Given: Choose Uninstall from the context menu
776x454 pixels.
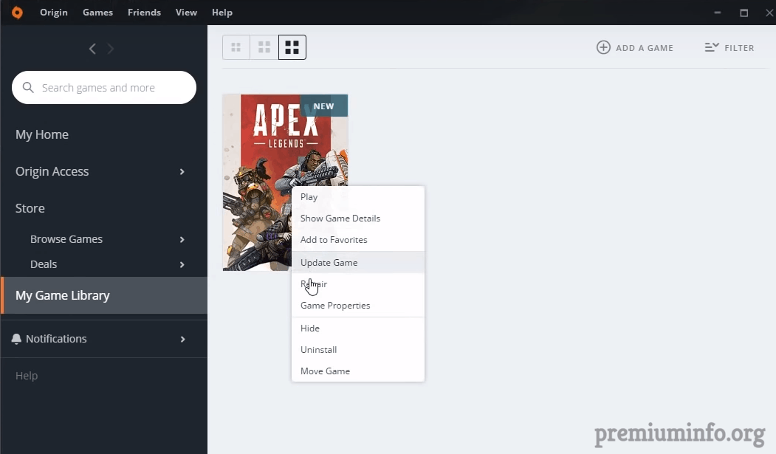Looking at the screenshot, I should pos(358,350).
